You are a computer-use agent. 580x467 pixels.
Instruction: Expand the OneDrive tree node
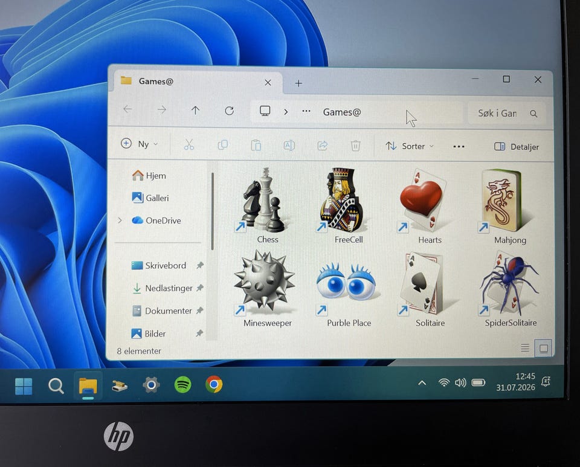[120, 221]
